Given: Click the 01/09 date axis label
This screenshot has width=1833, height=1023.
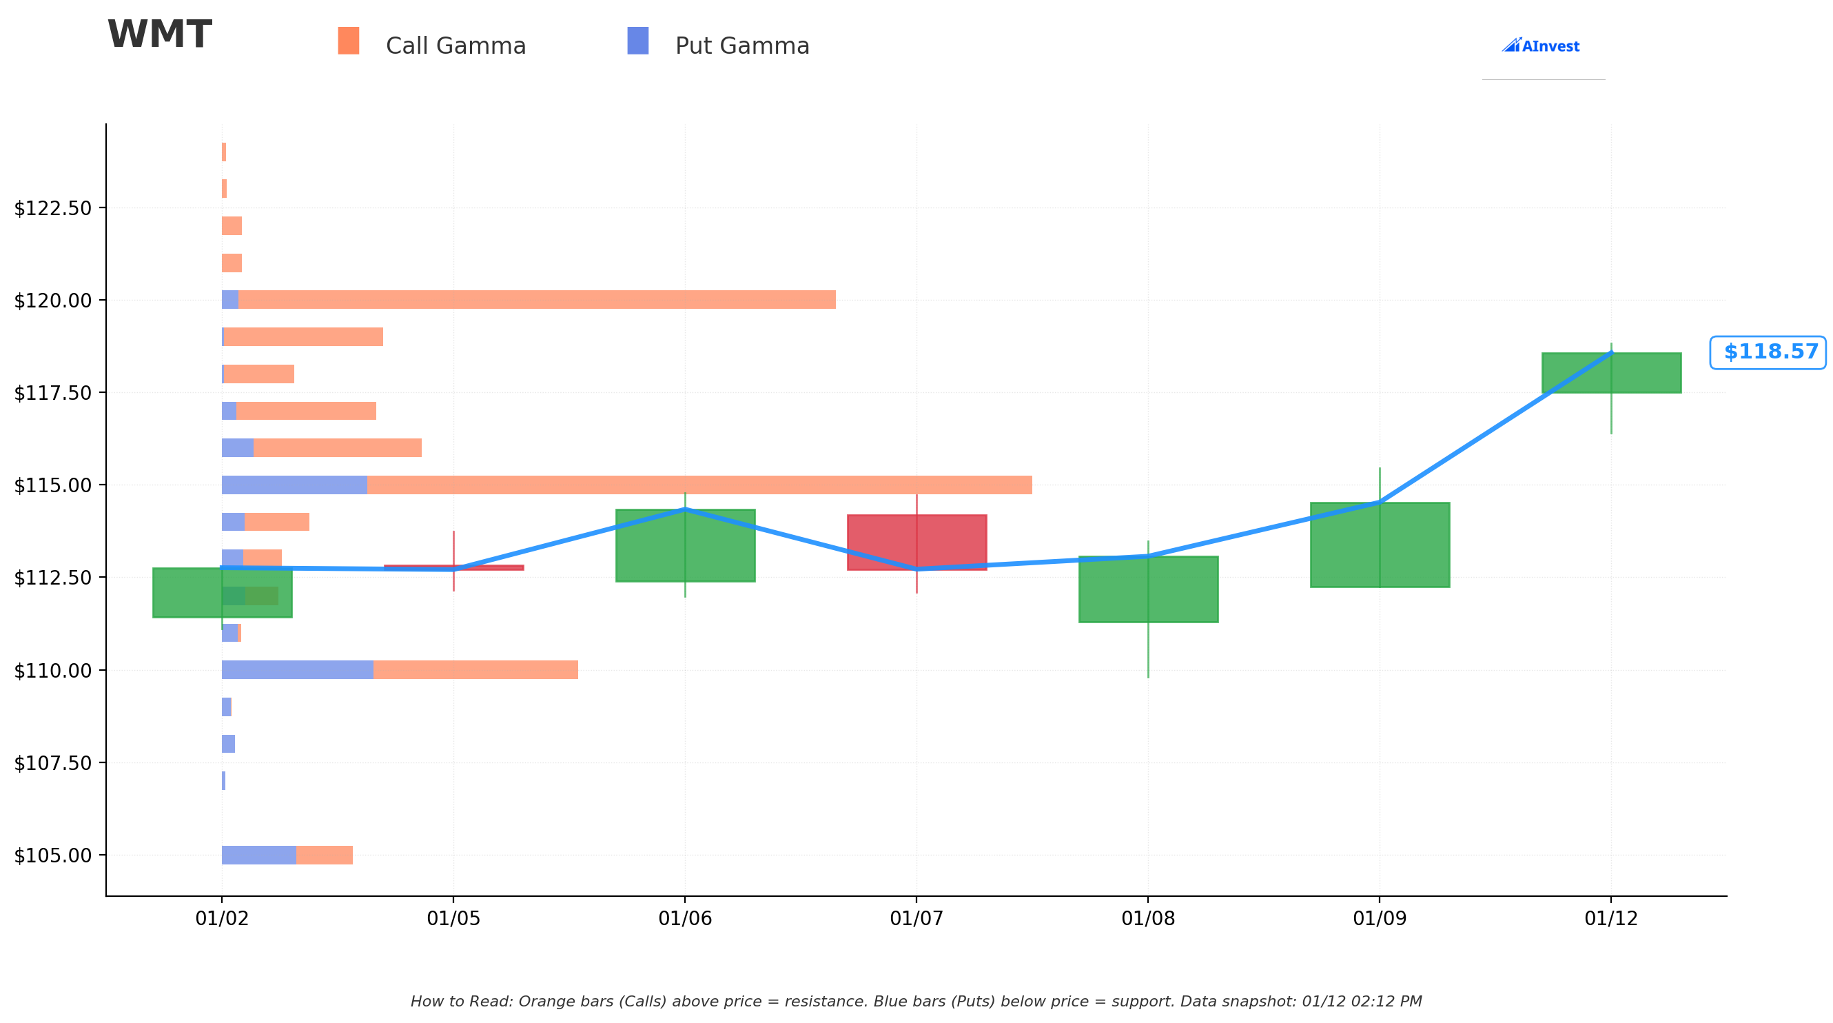Looking at the screenshot, I should point(1380,919).
